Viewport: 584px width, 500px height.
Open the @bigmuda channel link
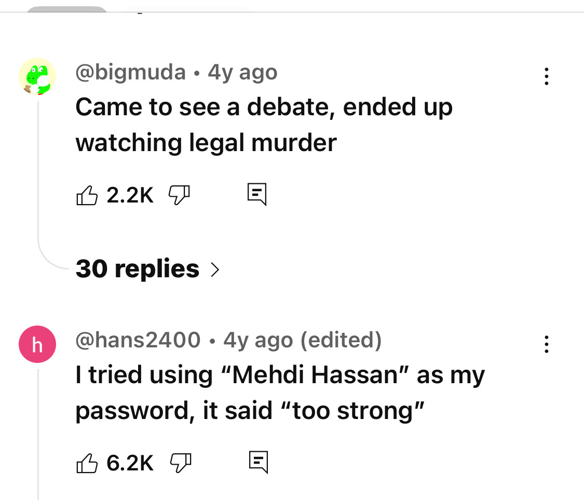tap(130, 72)
